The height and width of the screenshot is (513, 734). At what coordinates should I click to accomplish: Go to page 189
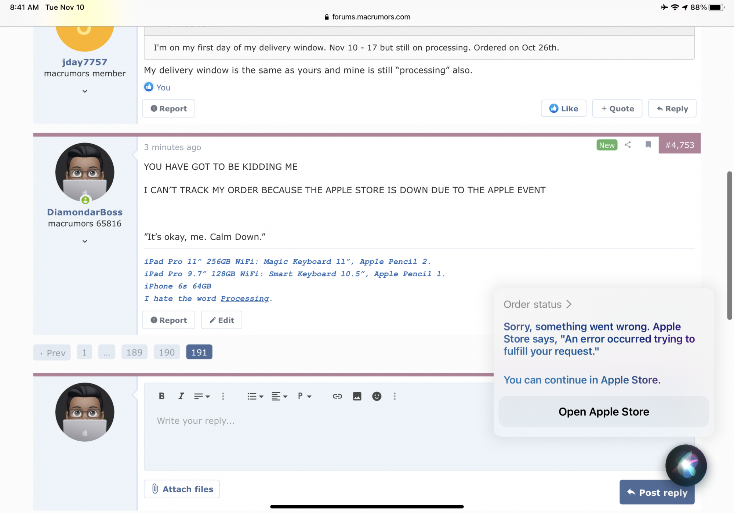134,352
